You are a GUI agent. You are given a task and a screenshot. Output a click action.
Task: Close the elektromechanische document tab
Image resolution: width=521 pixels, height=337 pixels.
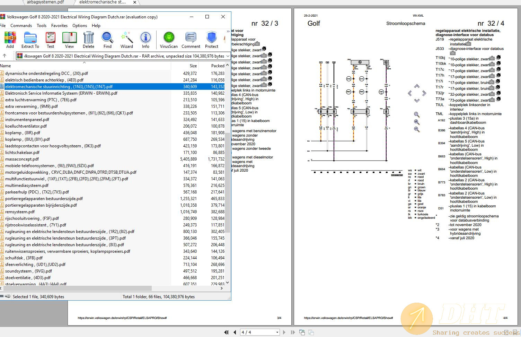click(x=135, y=2)
